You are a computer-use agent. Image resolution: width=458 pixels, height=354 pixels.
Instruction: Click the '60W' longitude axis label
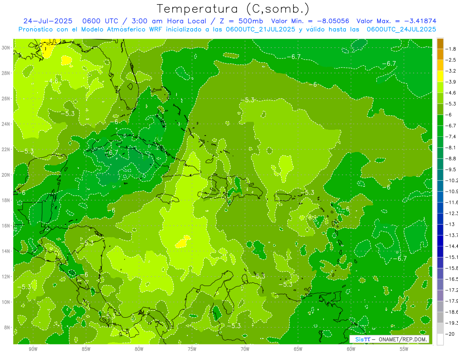tap(351, 349)
